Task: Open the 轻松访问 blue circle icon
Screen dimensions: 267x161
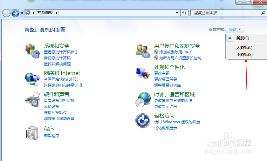Action: click(x=143, y=121)
